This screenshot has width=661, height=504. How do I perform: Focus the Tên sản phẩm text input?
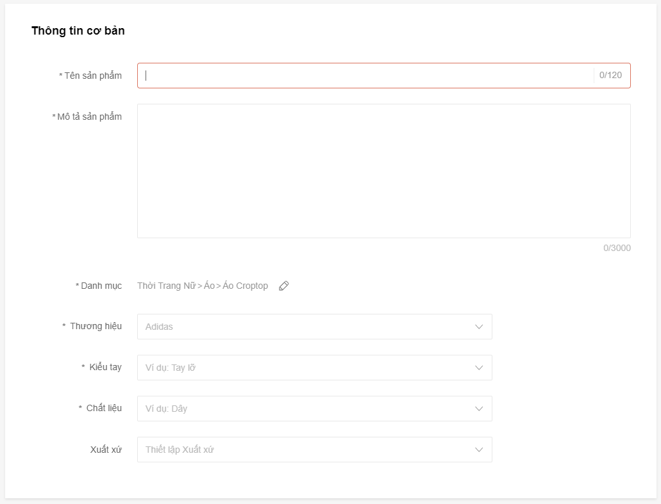pyautogui.click(x=365, y=76)
